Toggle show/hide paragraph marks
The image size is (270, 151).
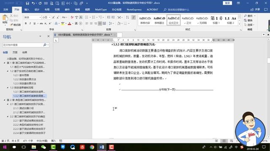click(x=133, y=17)
